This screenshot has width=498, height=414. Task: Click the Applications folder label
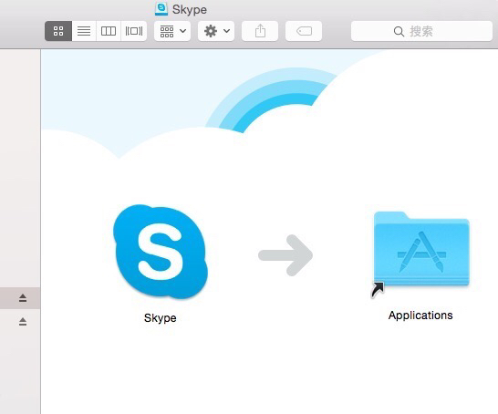tap(420, 316)
